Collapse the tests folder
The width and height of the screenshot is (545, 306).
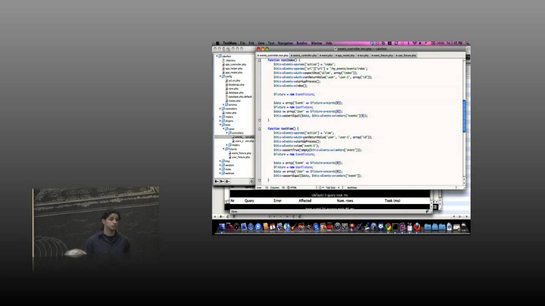tap(221, 125)
